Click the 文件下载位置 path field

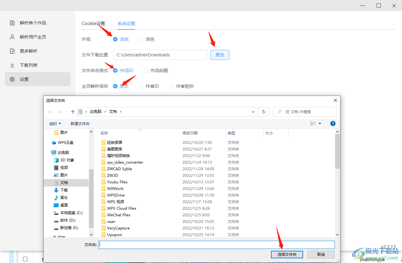(160, 55)
